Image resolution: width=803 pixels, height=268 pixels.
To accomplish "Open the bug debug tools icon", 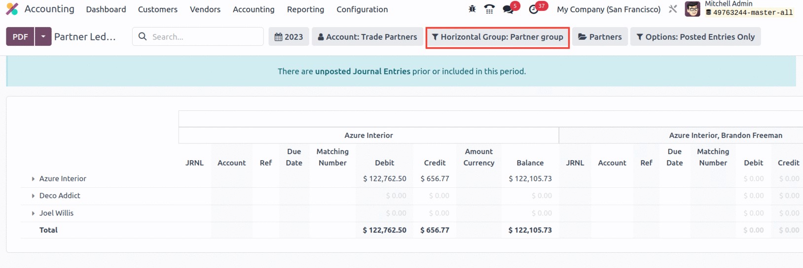I will pyautogui.click(x=472, y=9).
